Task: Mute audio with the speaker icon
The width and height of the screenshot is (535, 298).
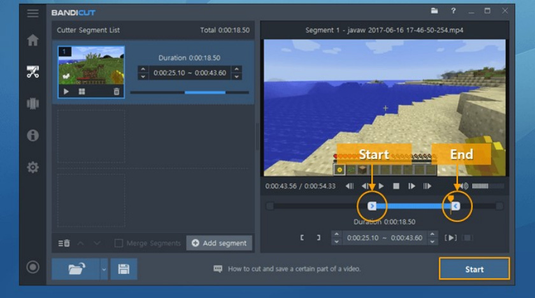Action: [464, 186]
